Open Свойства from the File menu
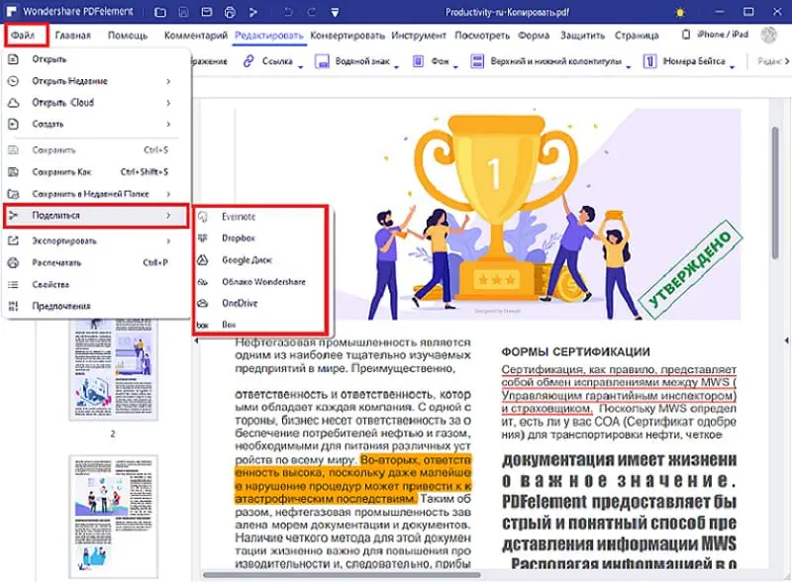This screenshot has width=792, height=582. [x=96, y=284]
